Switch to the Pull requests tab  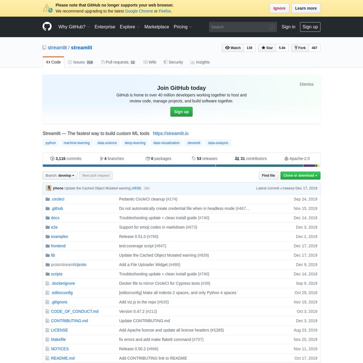coord(118,62)
